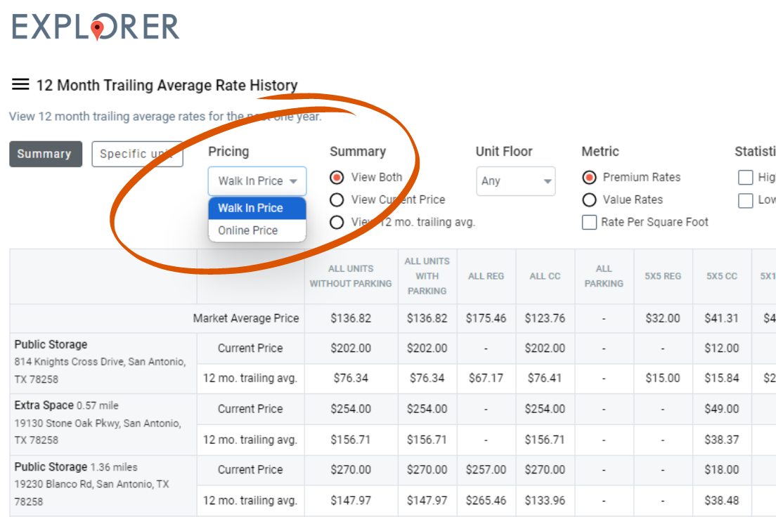Open the hamburger menu icon

click(x=20, y=85)
